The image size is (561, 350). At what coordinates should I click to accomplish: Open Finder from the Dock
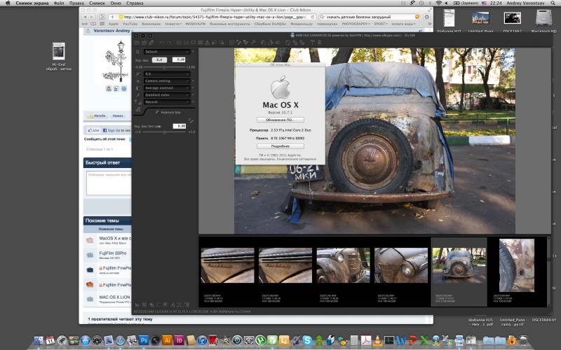[x=39, y=340]
